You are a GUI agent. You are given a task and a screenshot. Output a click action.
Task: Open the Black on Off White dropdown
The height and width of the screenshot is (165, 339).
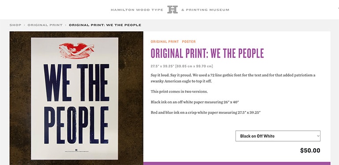pyautogui.click(x=278, y=136)
